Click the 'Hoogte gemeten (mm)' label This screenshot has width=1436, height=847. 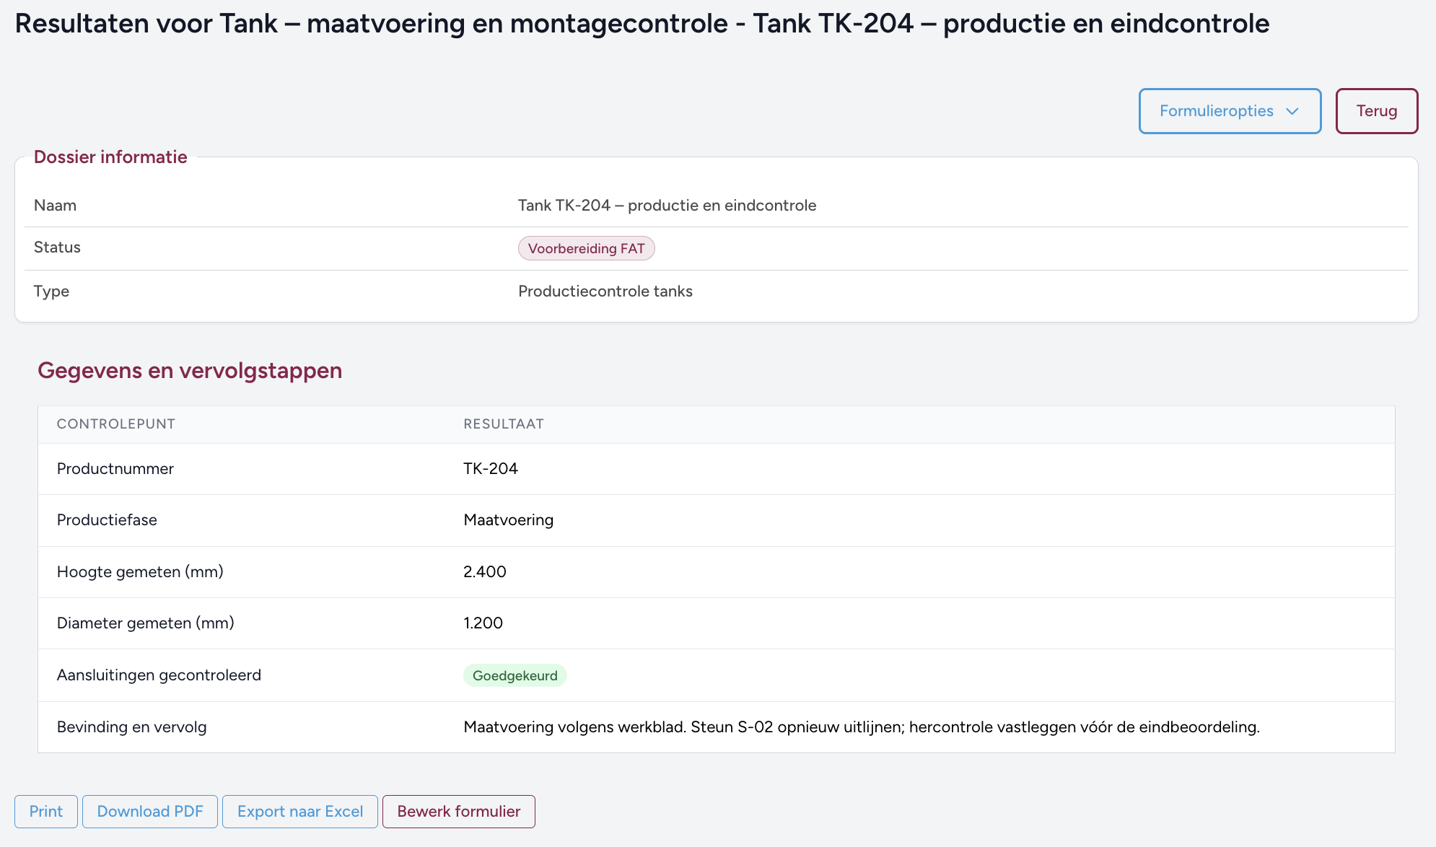pos(140,571)
